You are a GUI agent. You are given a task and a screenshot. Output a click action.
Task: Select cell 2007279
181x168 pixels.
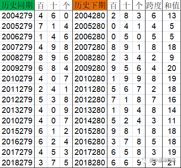pos(17,47)
